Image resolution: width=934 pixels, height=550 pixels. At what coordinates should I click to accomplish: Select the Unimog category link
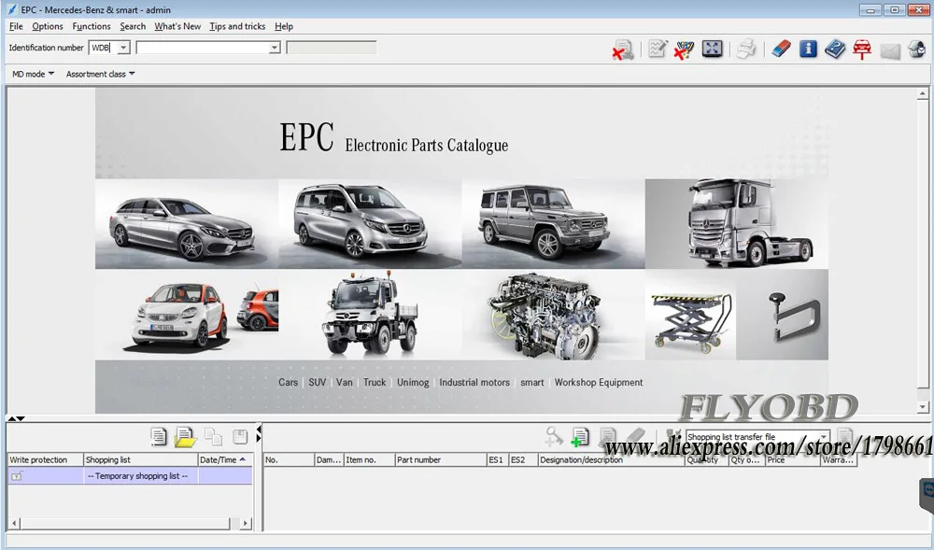coord(413,382)
